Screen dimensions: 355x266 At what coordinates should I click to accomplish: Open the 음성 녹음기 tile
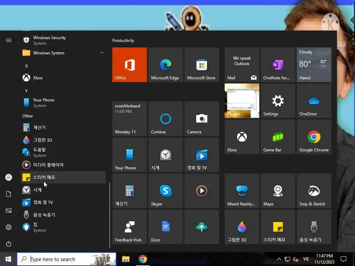point(314,227)
